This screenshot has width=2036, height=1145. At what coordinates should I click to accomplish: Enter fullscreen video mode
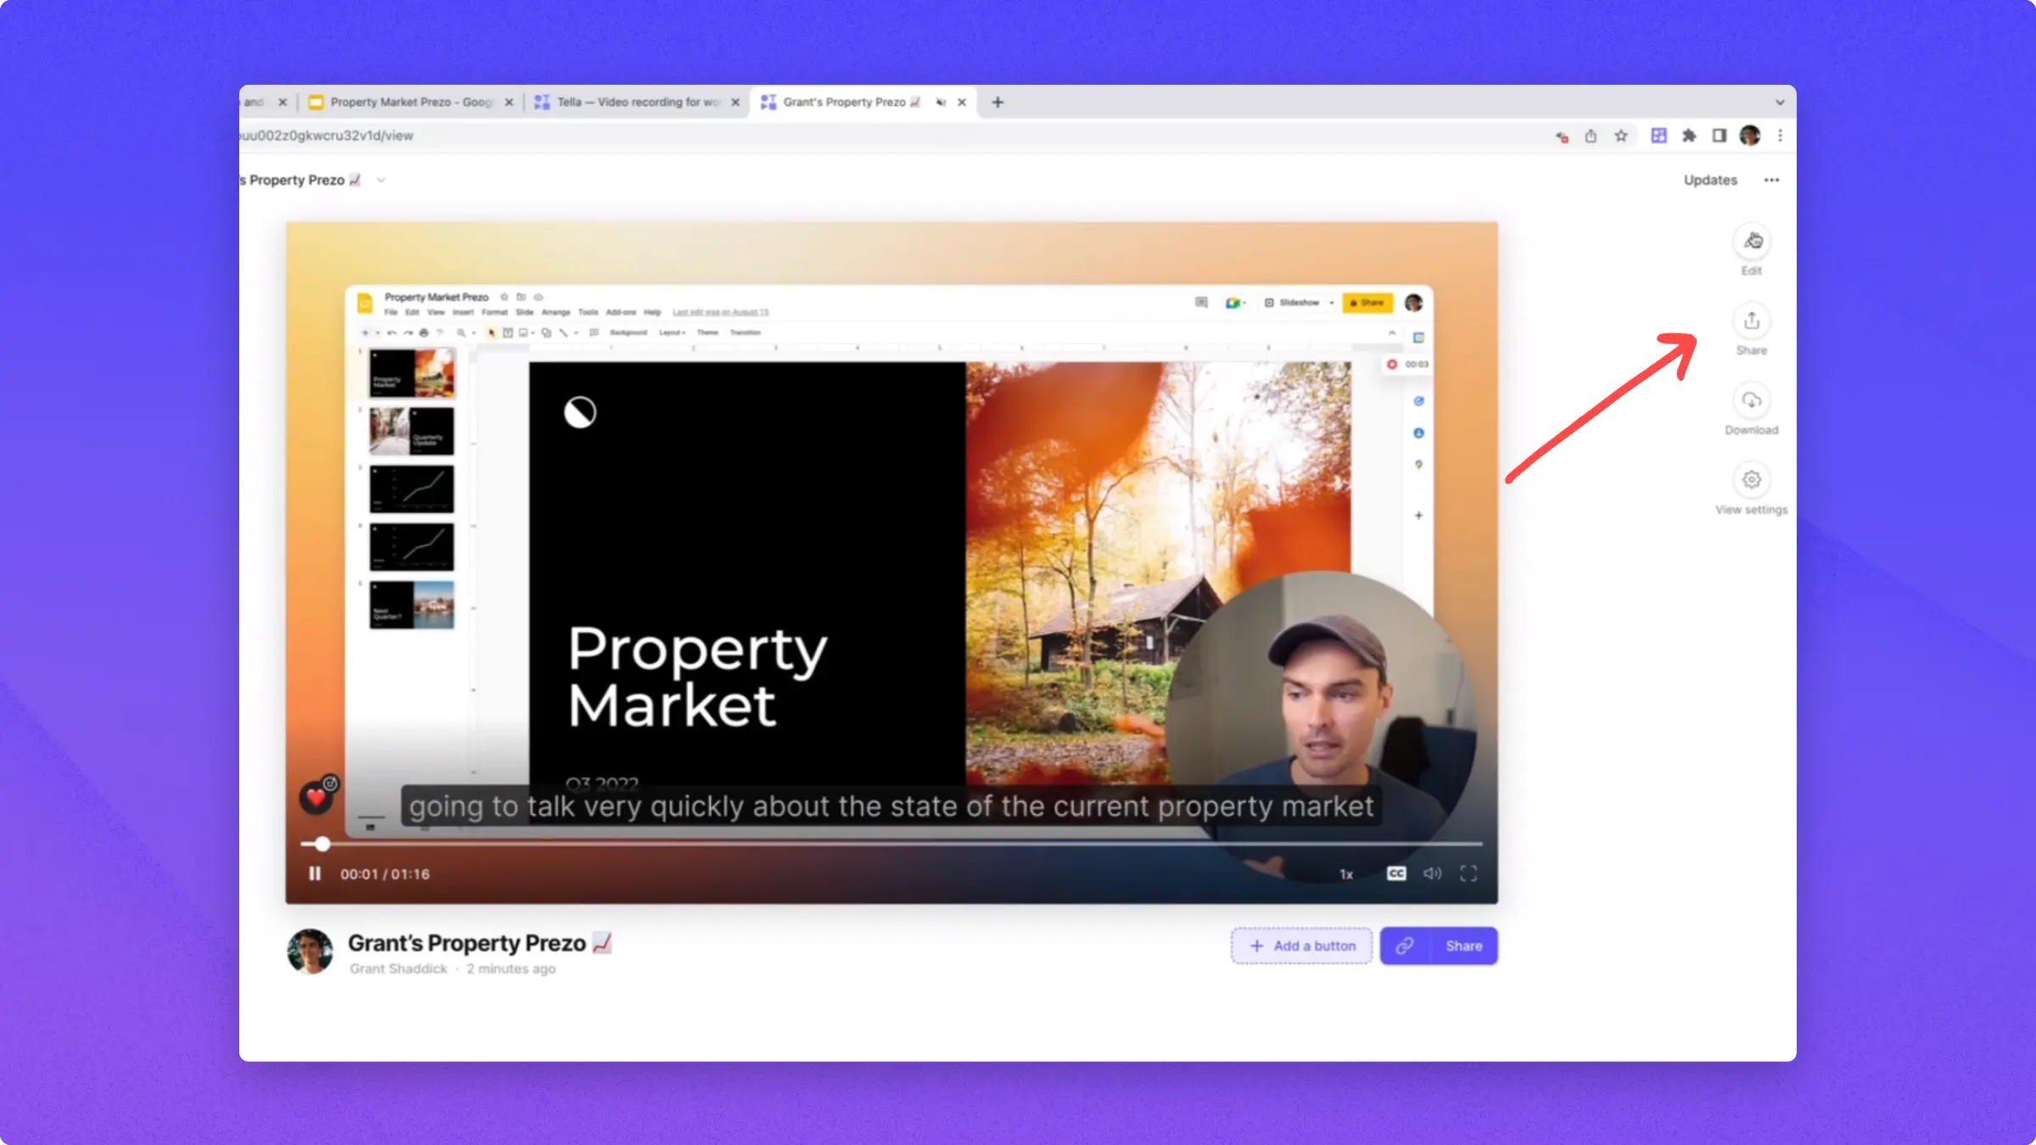[x=1468, y=874]
